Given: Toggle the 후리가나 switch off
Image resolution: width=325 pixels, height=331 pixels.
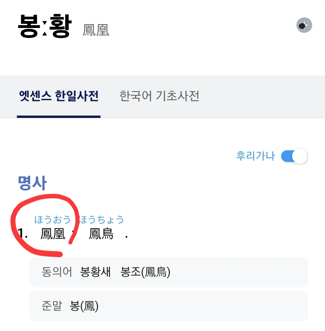Looking at the screenshot, I should click(x=294, y=156).
